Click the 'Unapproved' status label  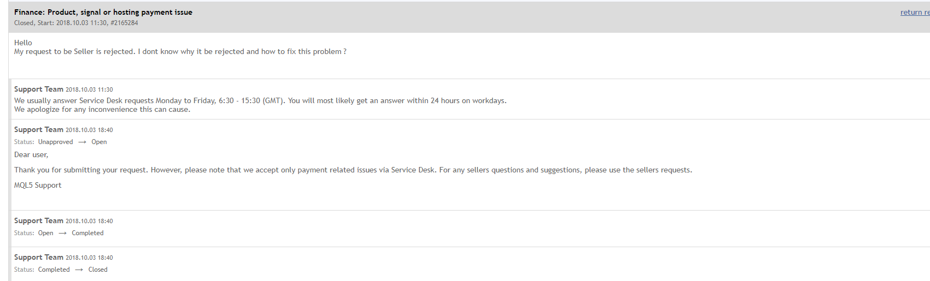[55, 142]
